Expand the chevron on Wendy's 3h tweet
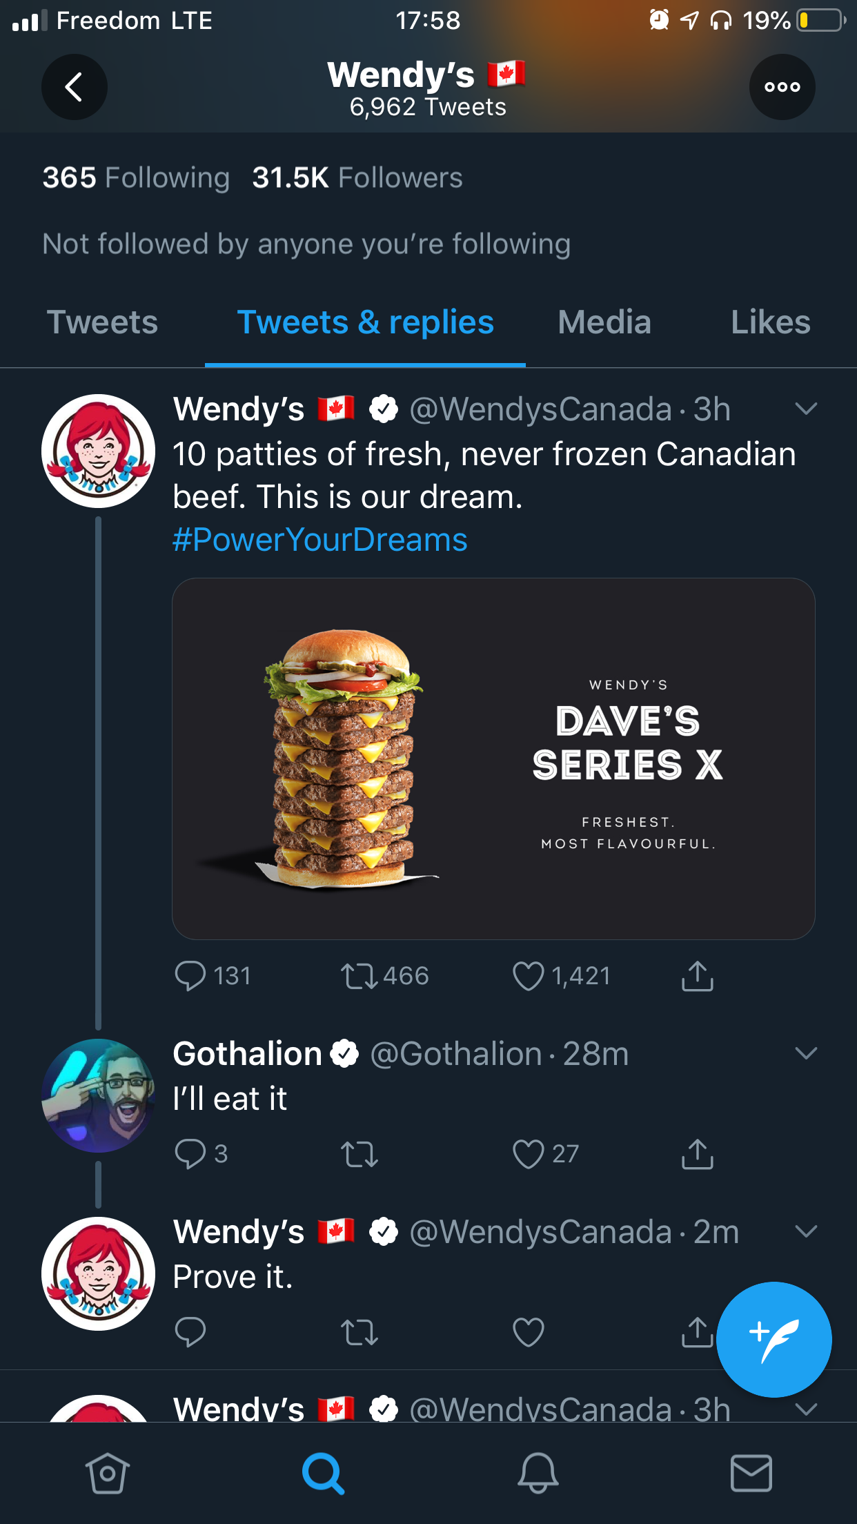 pos(805,409)
